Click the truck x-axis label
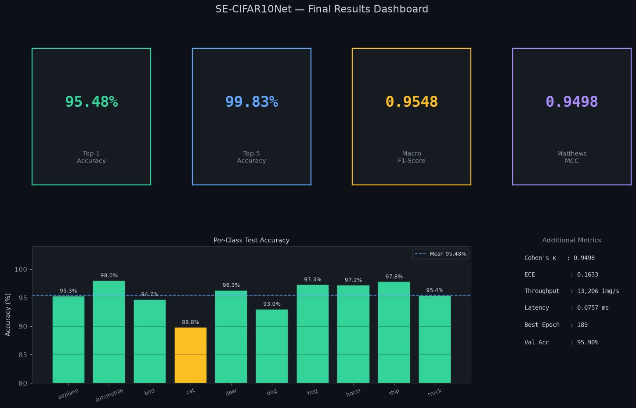The image size is (636, 408). click(435, 392)
